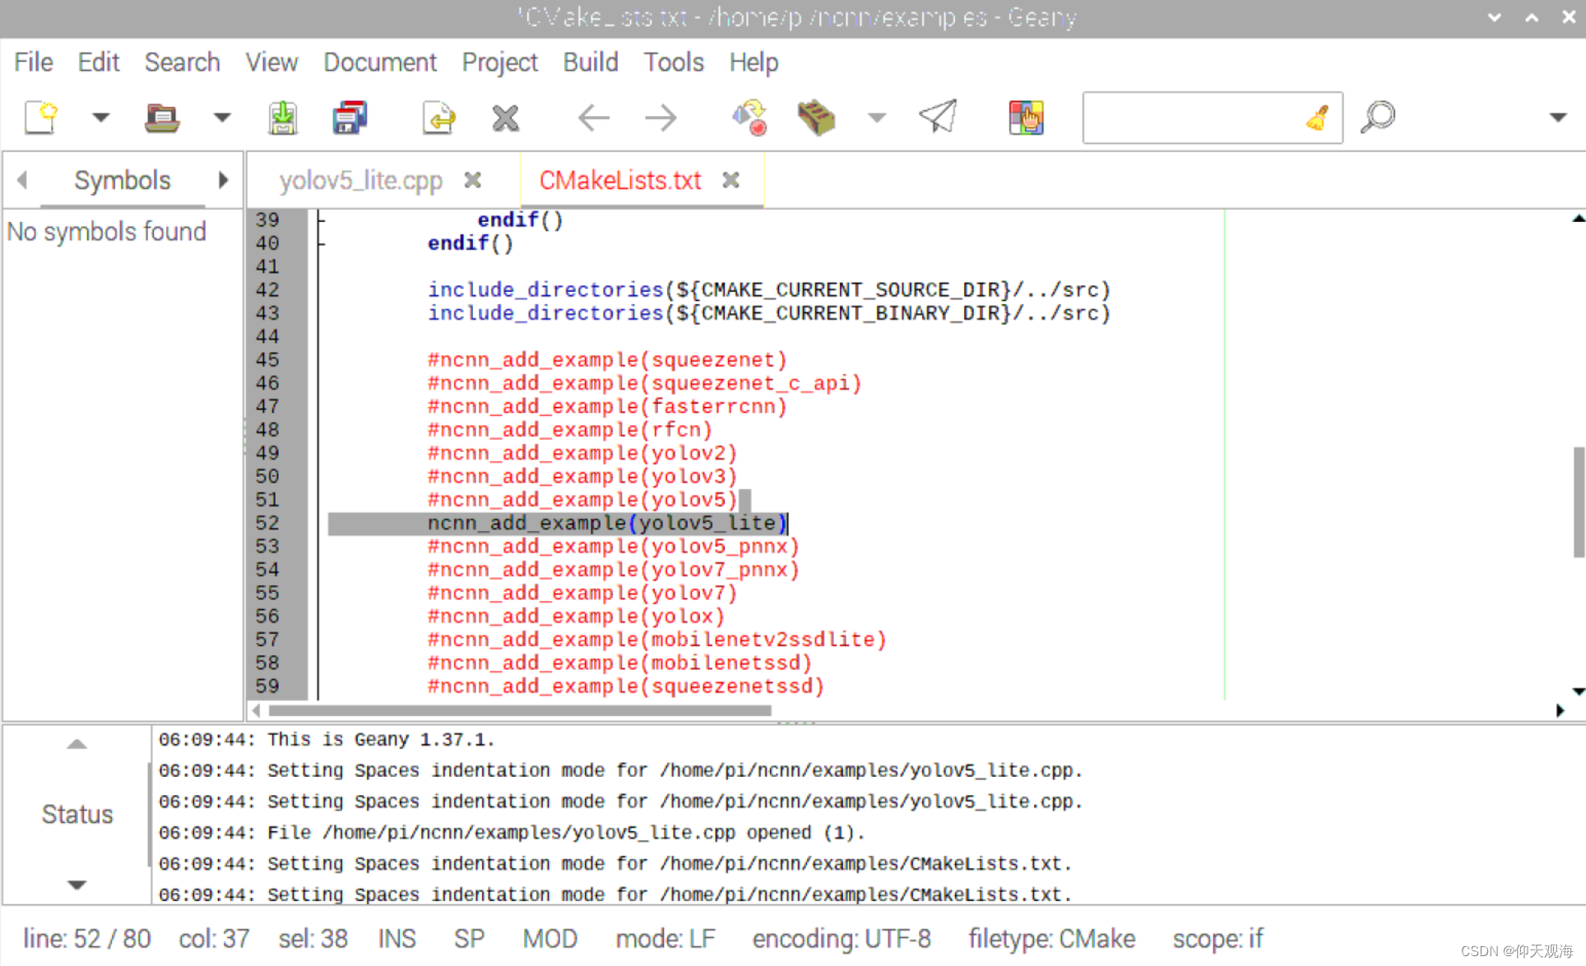Click the New file toolbar icon
The image size is (1586, 966).
click(x=41, y=118)
